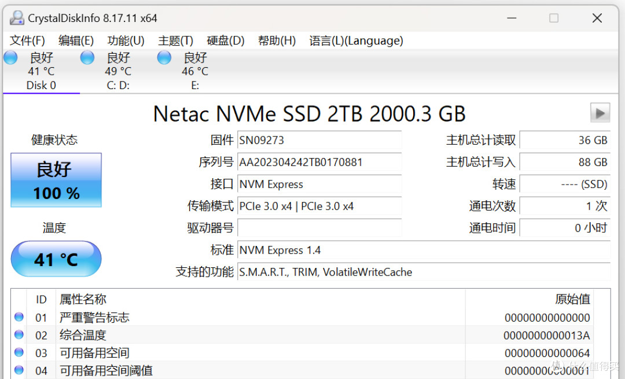625x379 pixels.
Task: Click the 原始值 column header
Action: pyautogui.click(x=572, y=299)
